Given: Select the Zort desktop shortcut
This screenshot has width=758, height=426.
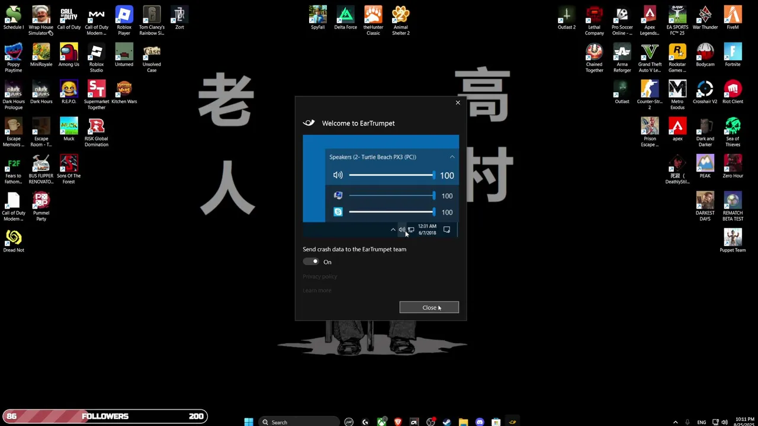Looking at the screenshot, I should pyautogui.click(x=179, y=18).
